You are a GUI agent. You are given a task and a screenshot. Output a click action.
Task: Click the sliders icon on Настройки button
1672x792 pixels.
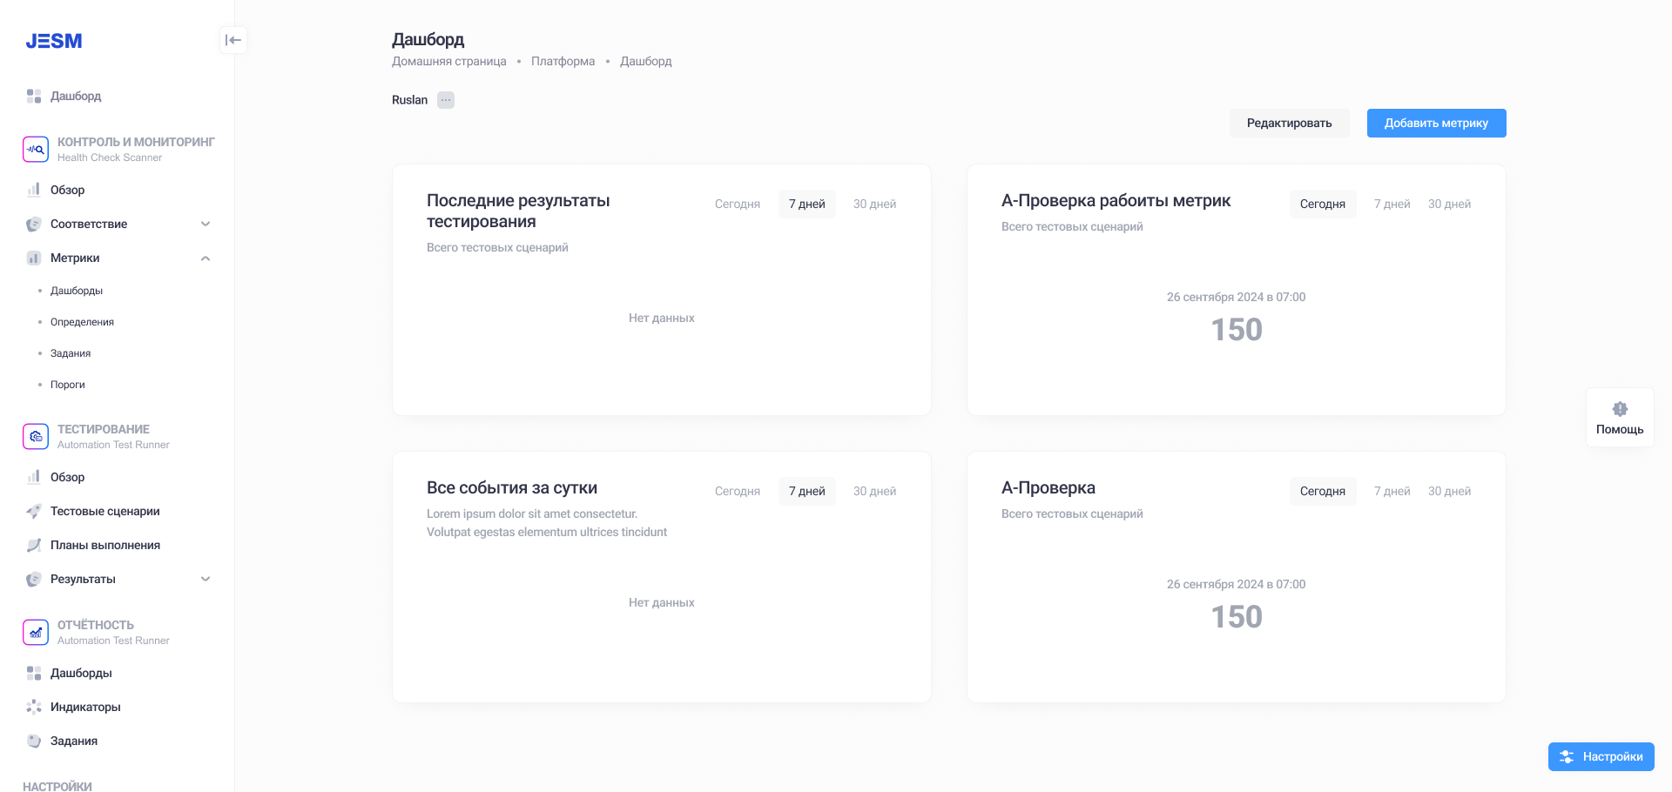coord(1567,756)
